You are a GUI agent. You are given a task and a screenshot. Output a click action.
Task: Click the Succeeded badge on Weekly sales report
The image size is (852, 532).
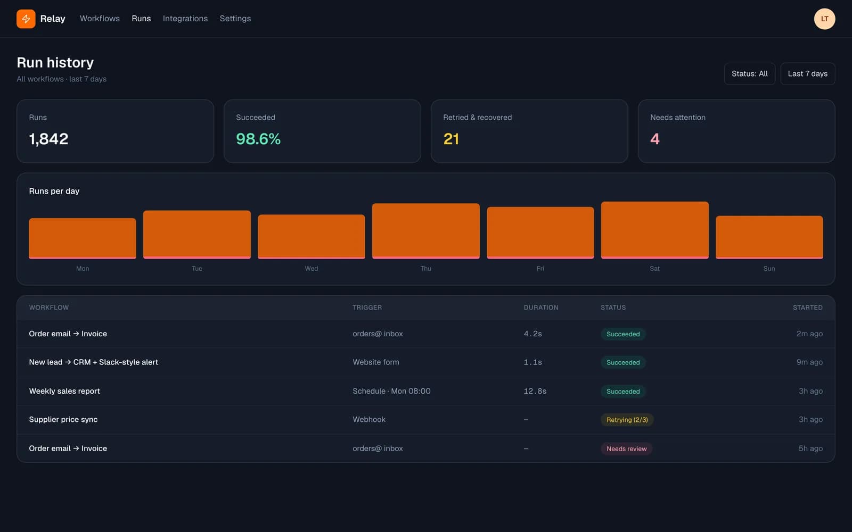(623, 391)
